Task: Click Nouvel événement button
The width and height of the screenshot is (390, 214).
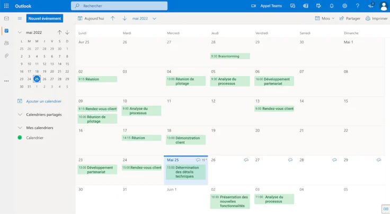Action: click(45, 18)
